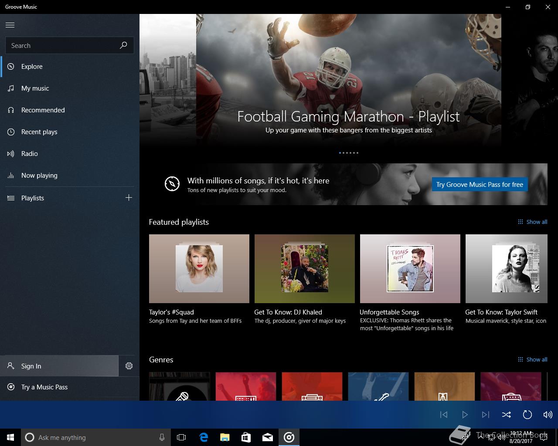Open the volume control
This screenshot has height=446, width=558.
[x=548, y=415]
